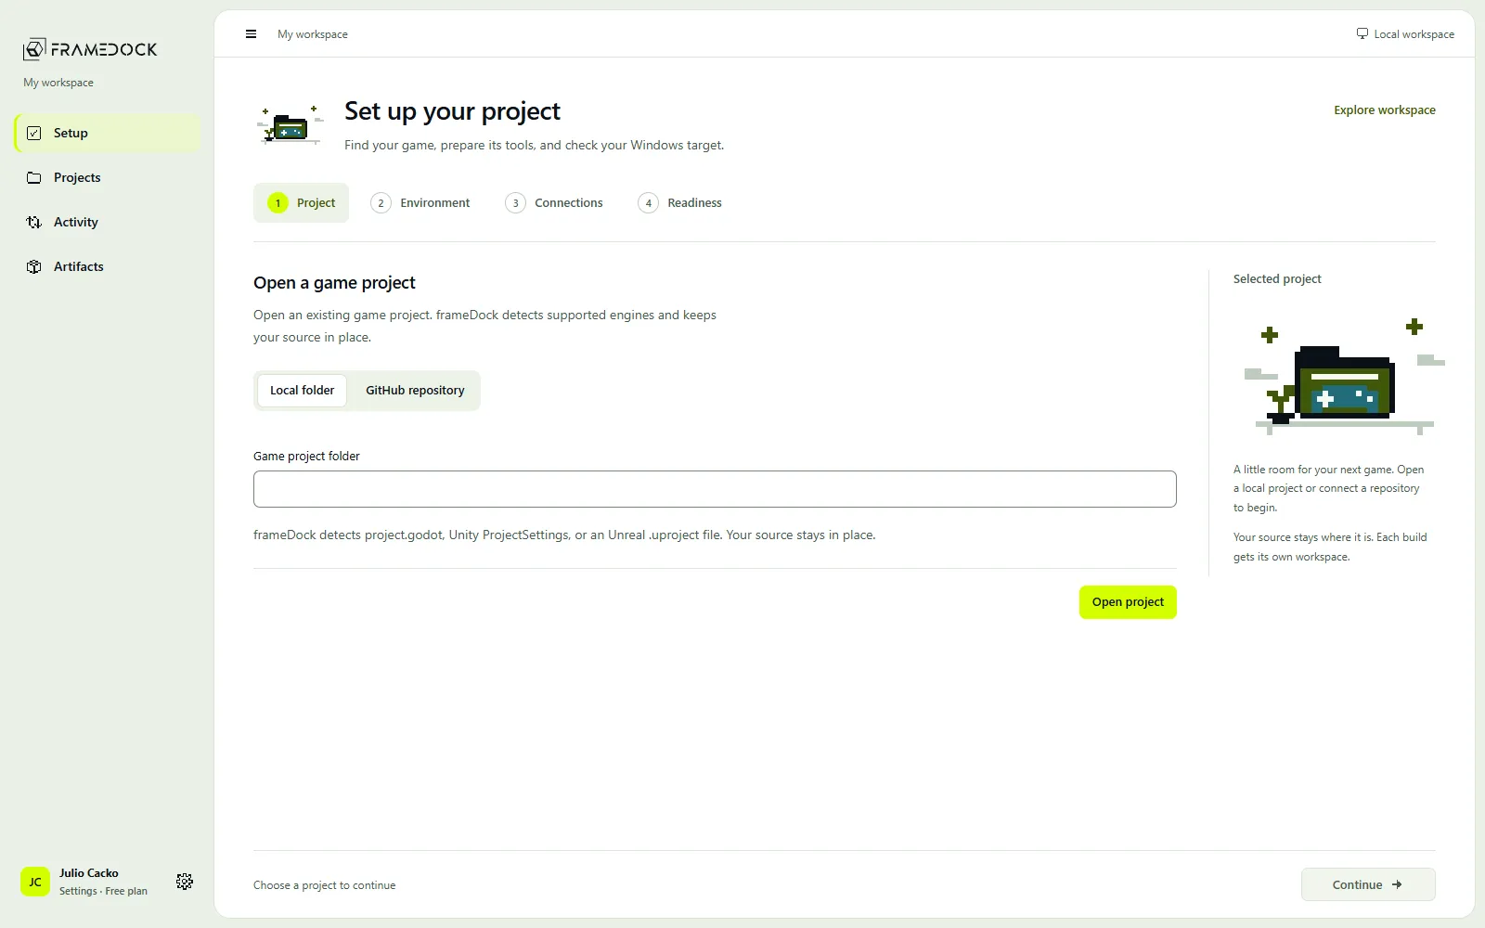Go to step 3 Connections
1485x928 pixels.
554,202
